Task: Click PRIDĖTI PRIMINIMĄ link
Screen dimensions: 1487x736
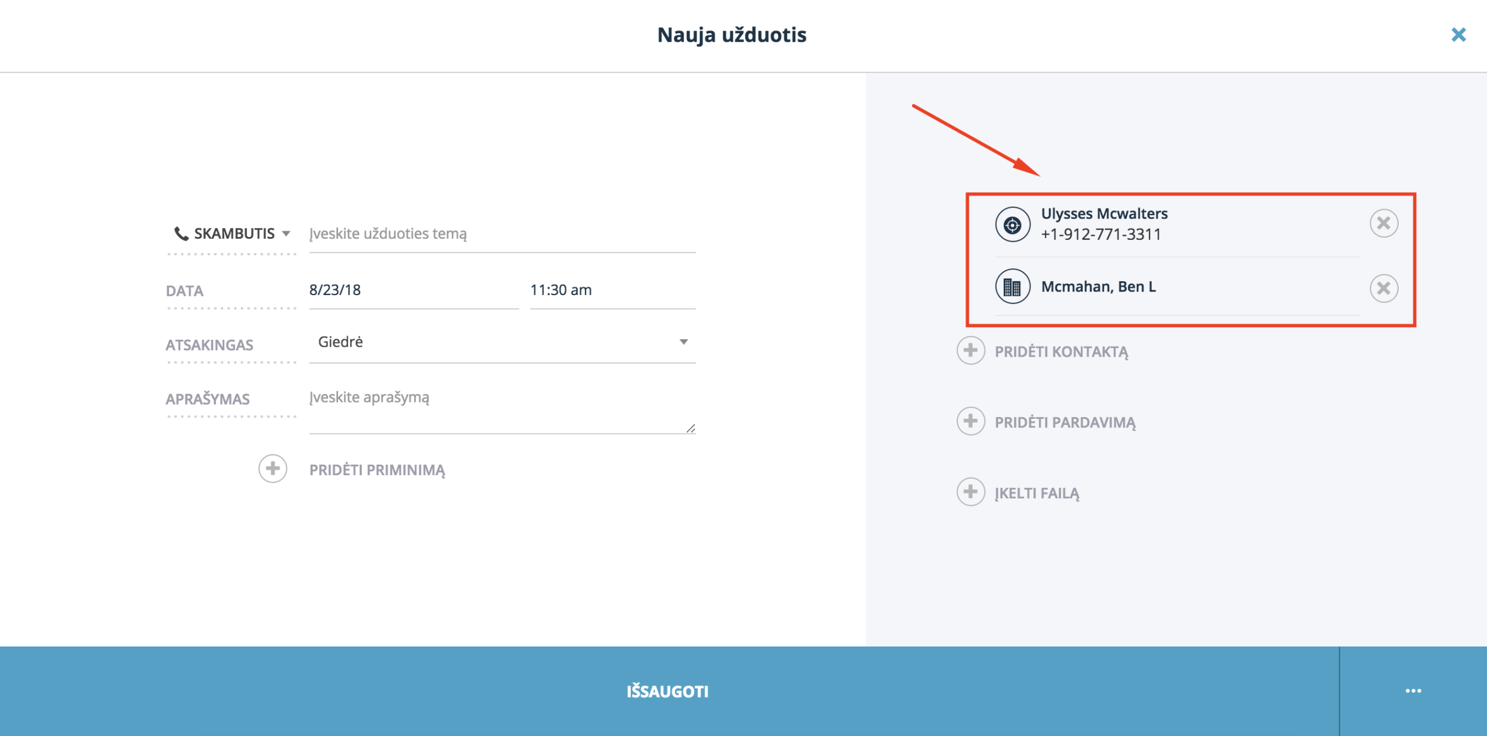Action: pyautogui.click(x=377, y=470)
